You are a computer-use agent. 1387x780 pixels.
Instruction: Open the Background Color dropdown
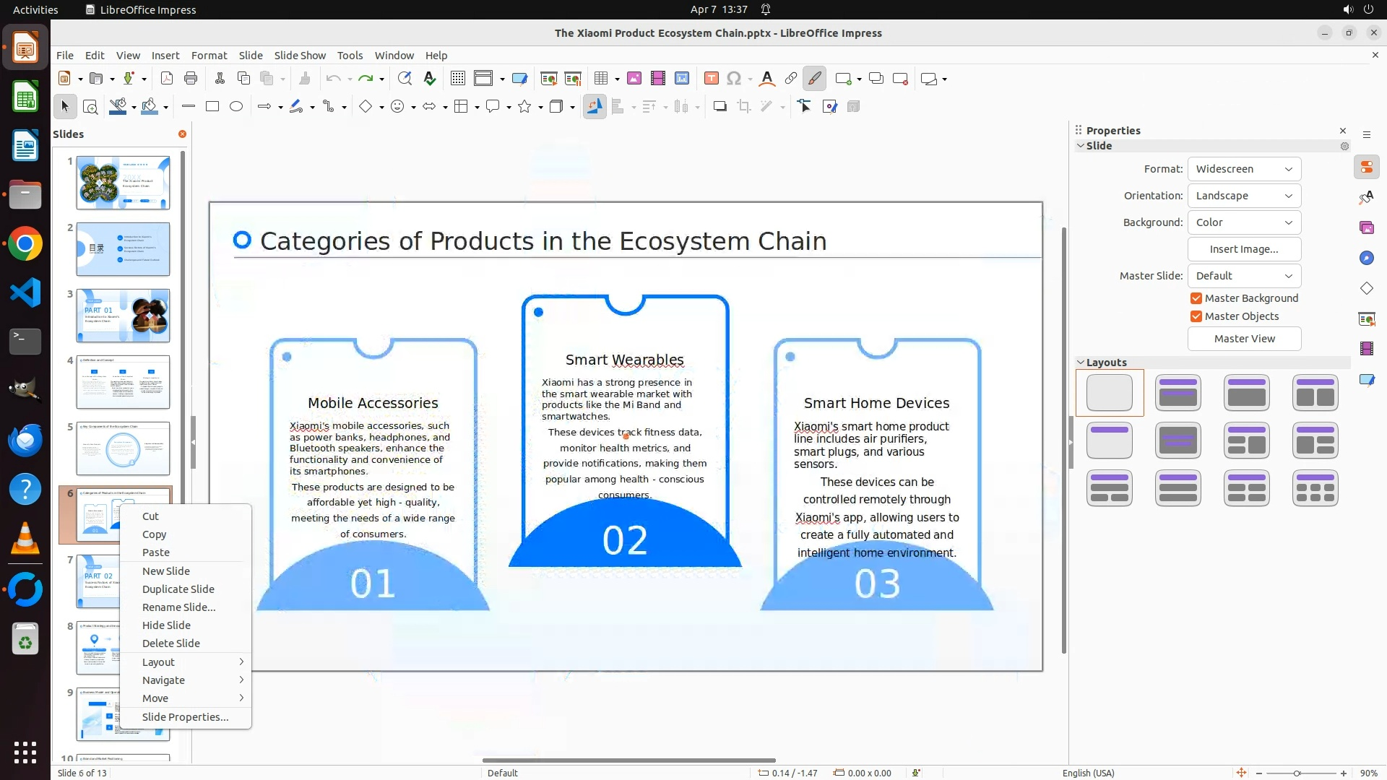(x=1244, y=222)
